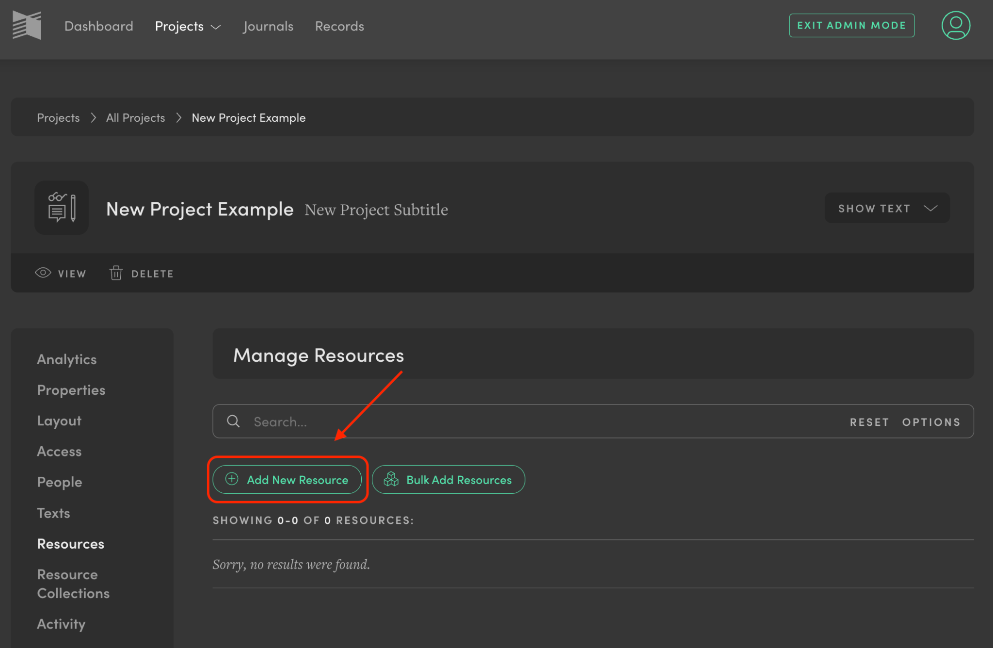Screen dimensions: 993x648
Task: Click the plus icon on Add New Resource
Action: 231,479
